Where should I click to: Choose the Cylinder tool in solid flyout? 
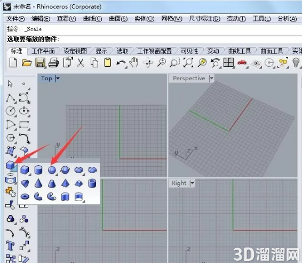38,170
